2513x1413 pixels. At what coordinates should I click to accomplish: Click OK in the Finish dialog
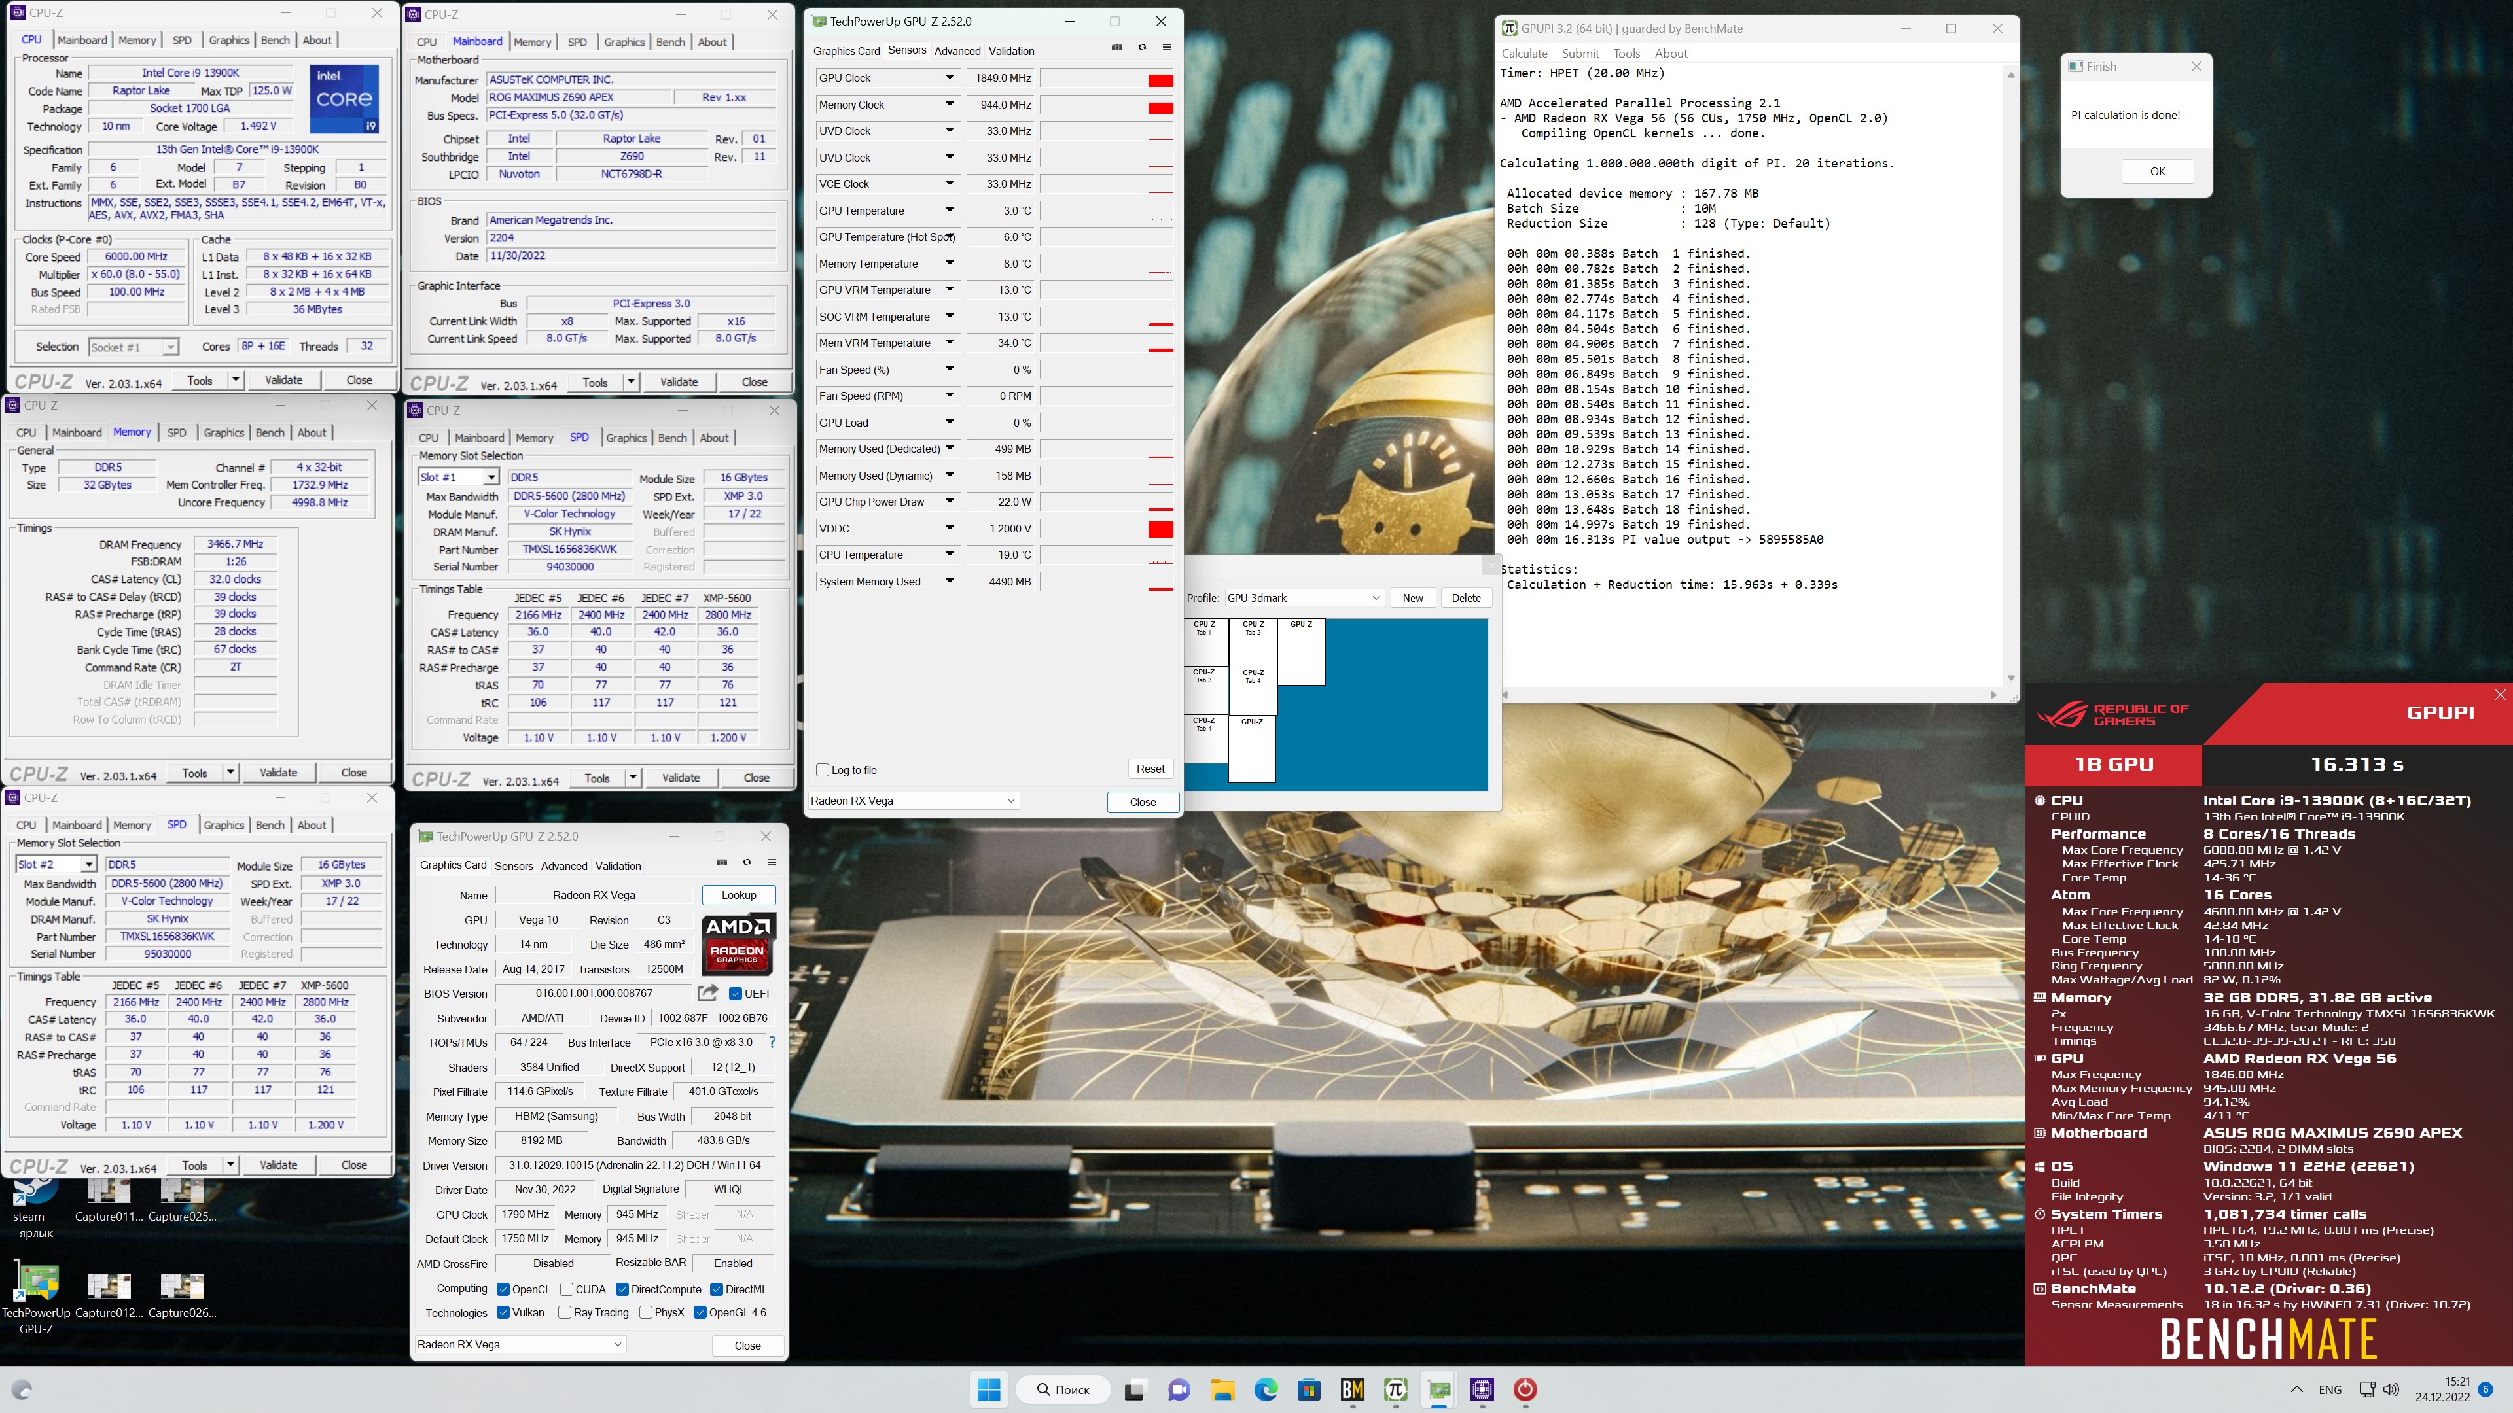(x=2157, y=171)
